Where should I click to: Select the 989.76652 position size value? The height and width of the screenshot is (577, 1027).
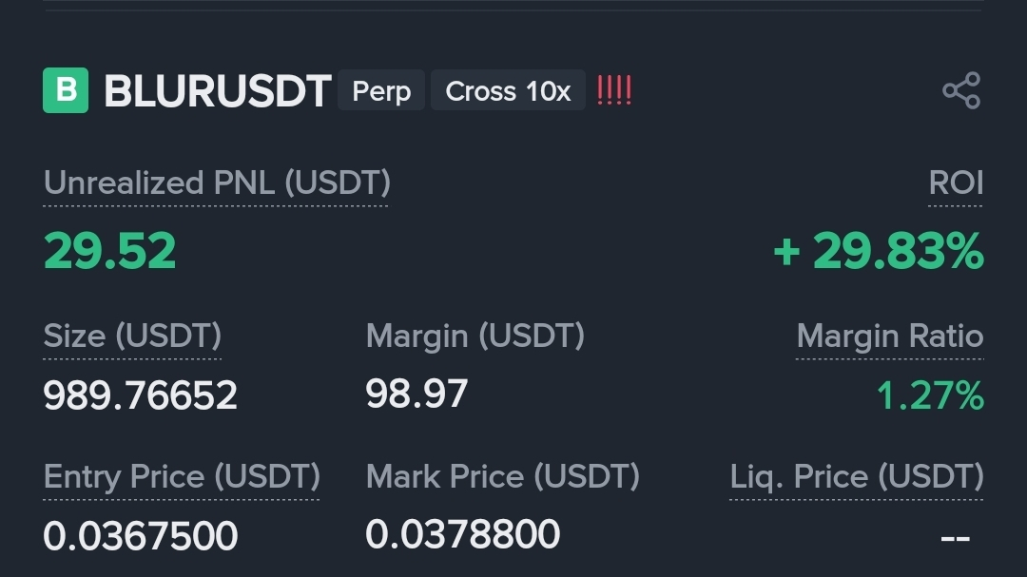pyautogui.click(x=140, y=395)
